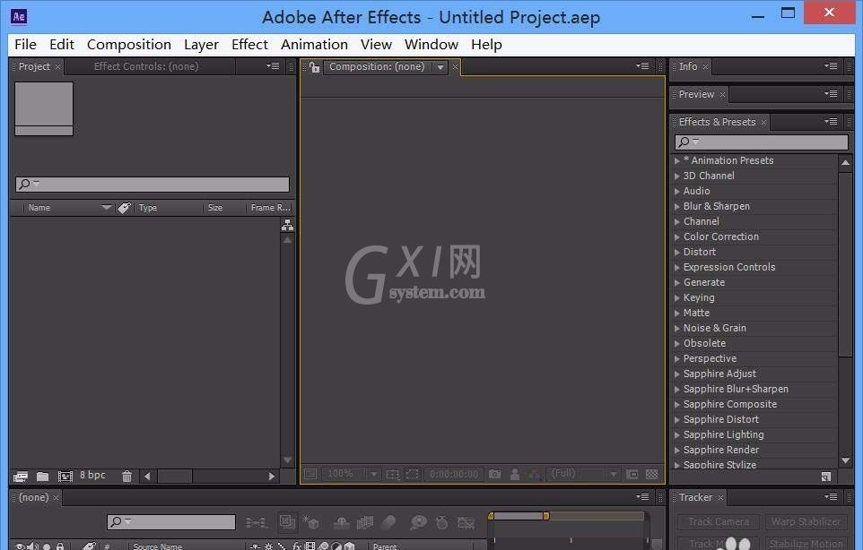Expand the Animation Presets category
The image size is (863, 550).
[x=677, y=161]
